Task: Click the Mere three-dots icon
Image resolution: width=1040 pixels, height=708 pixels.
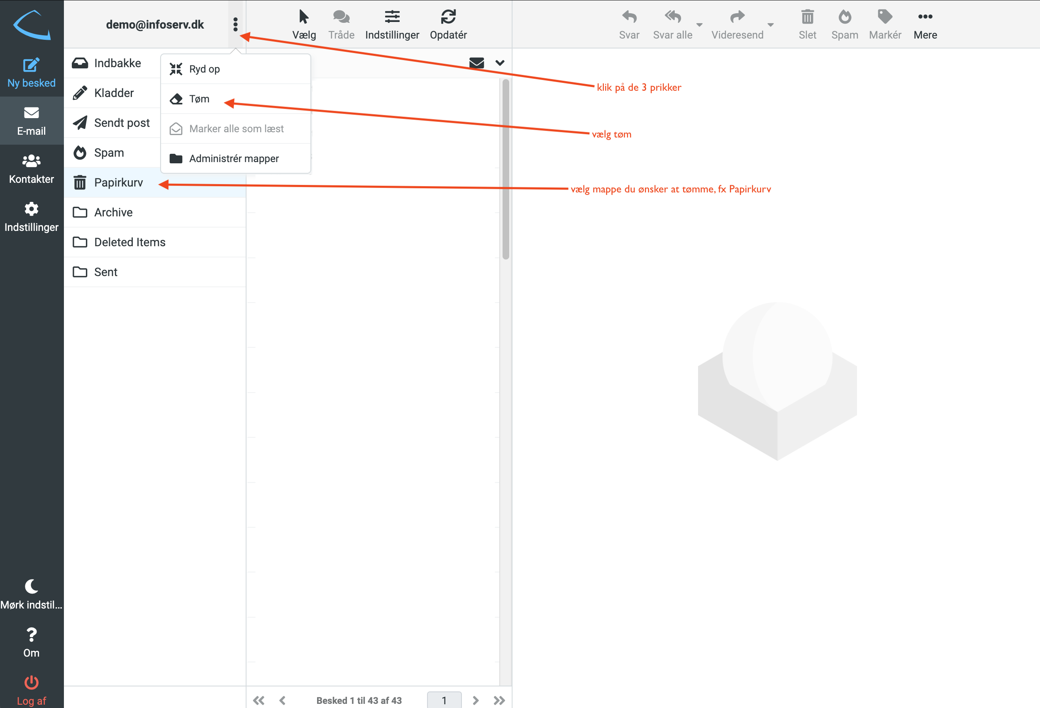Action: click(x=925, y=17)
